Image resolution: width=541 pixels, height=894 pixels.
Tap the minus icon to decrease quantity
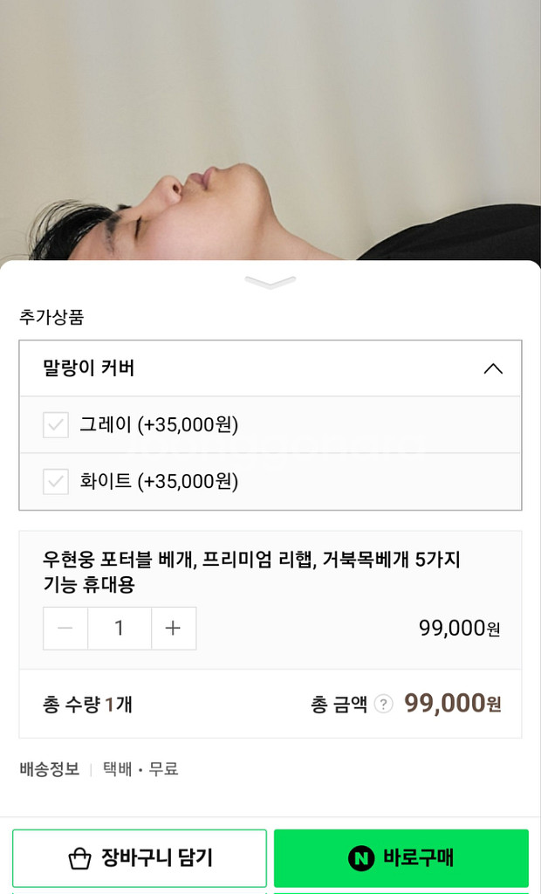coord(65,628)
